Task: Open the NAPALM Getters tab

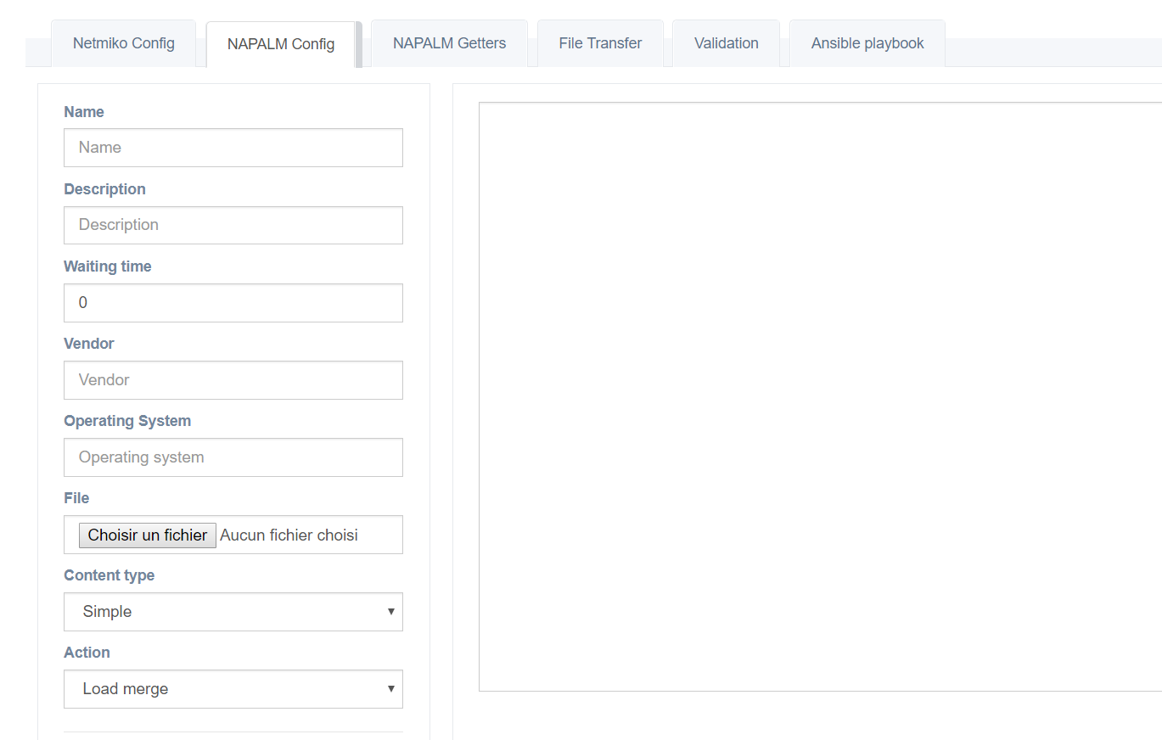Action: coord(449,43)
